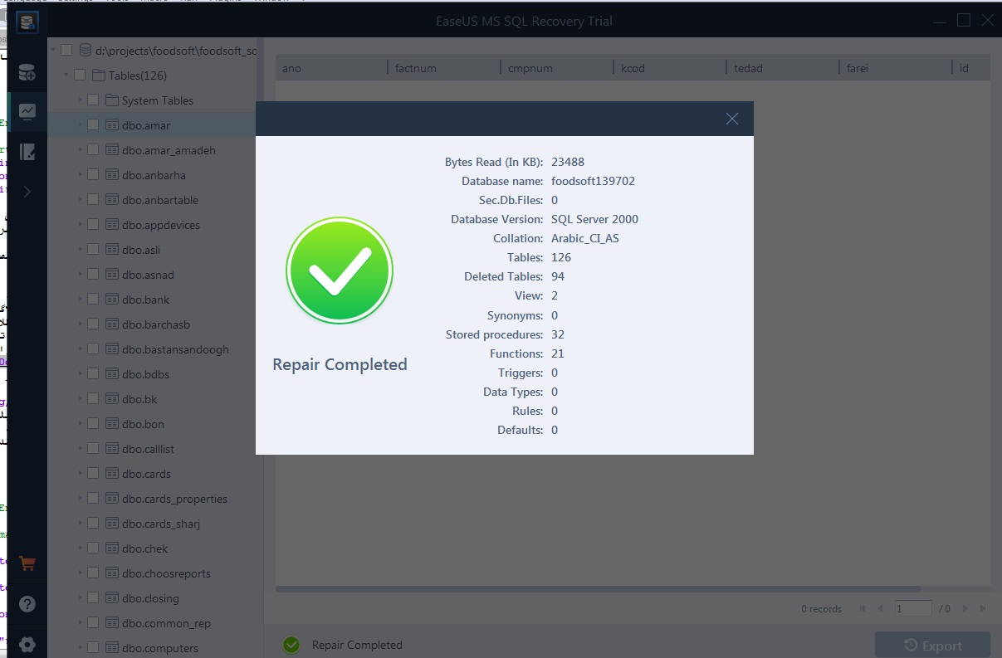The width and height of the screenshot is (1002, 658).
Task: Open the edit notes sidebar icon
Action: tap(27, 152)
